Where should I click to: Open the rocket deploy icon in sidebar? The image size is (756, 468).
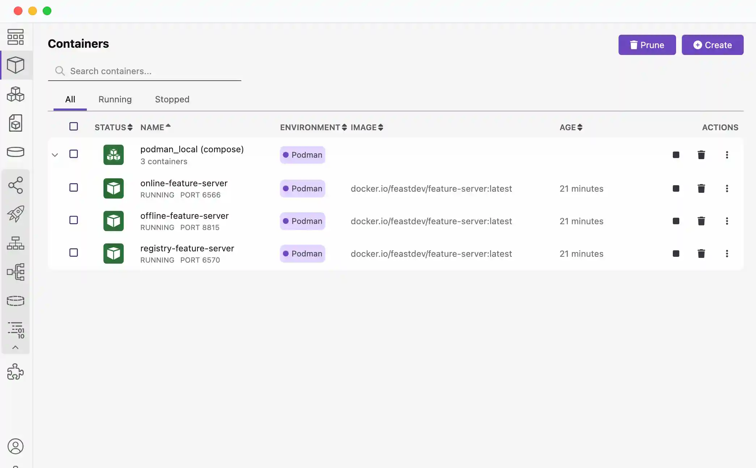coord(16,214)
